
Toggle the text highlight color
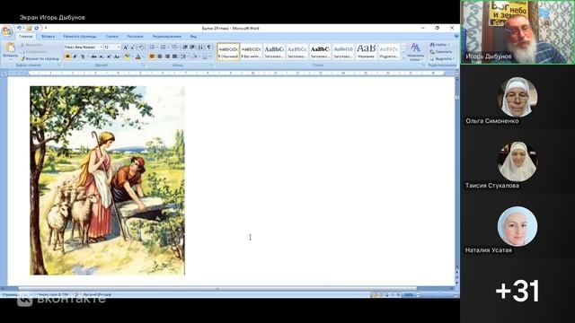(x=127, y=57)
